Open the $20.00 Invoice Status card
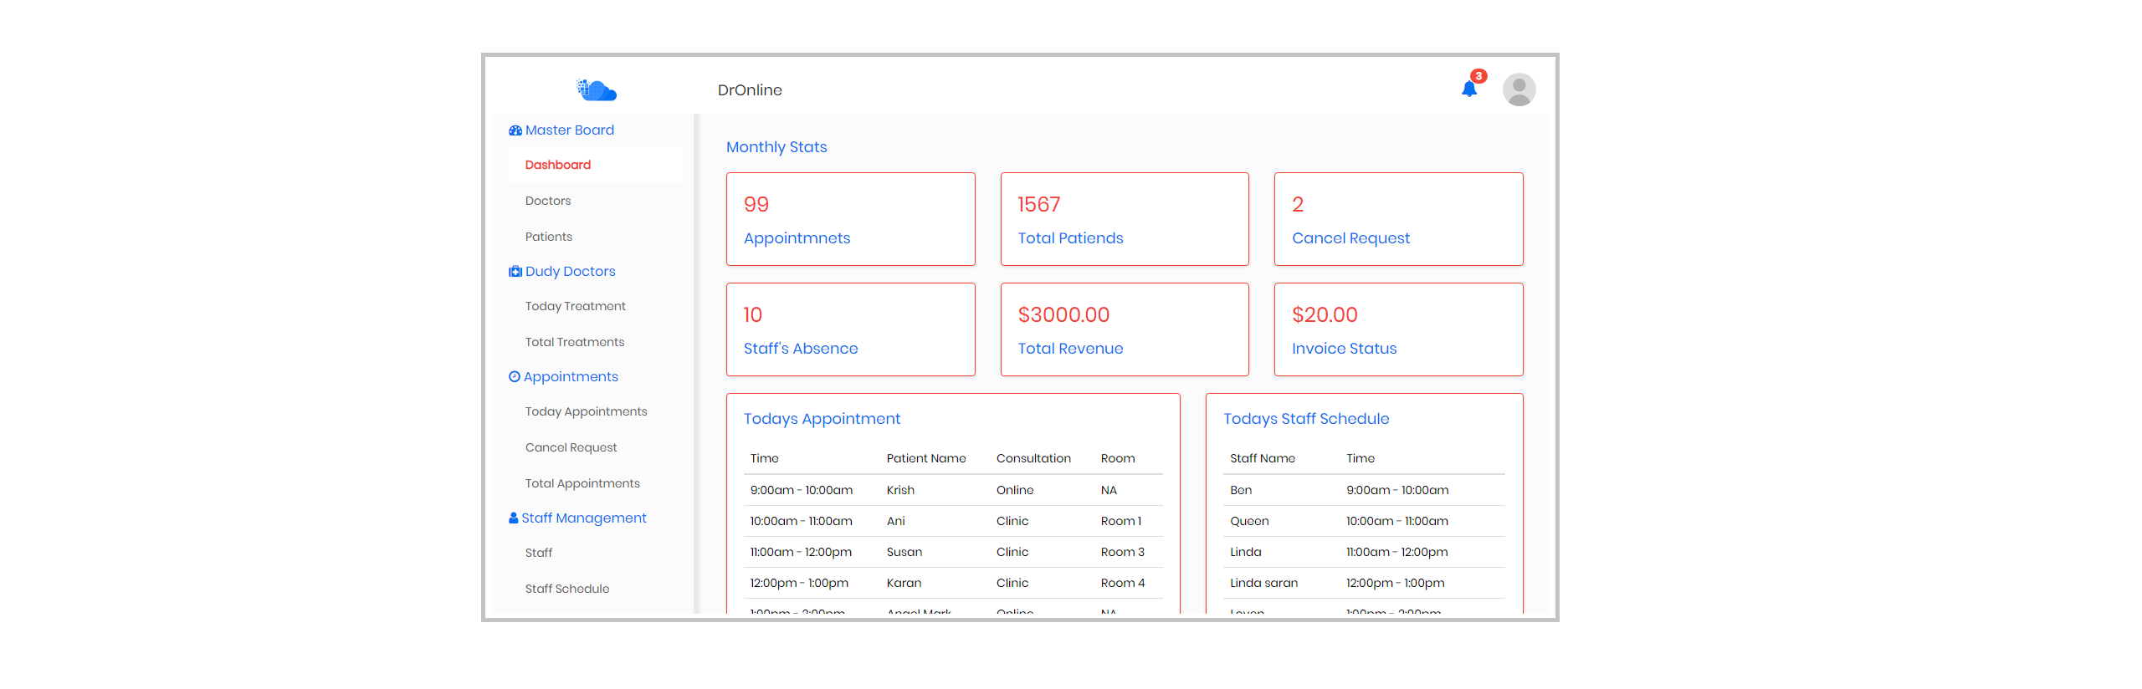Viewport: 2142px width, 689px height. click(1398, 329)
